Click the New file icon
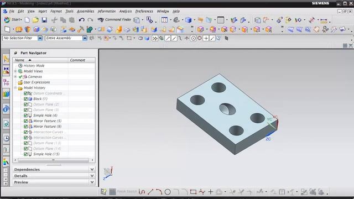The height and width of the screenshot is (199, 354). [x=27, y=20]
